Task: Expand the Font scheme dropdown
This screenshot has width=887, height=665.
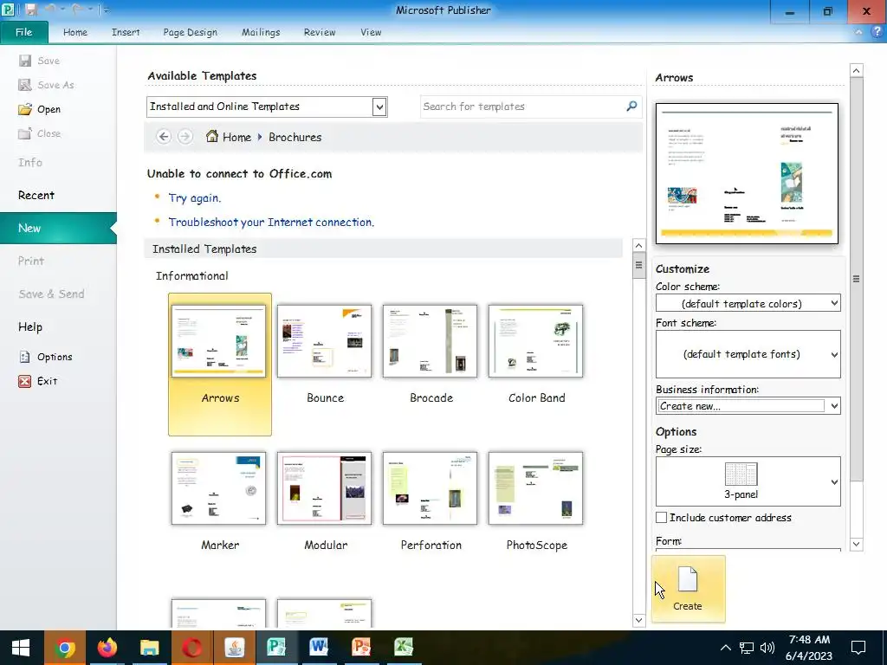Action: 834,354
